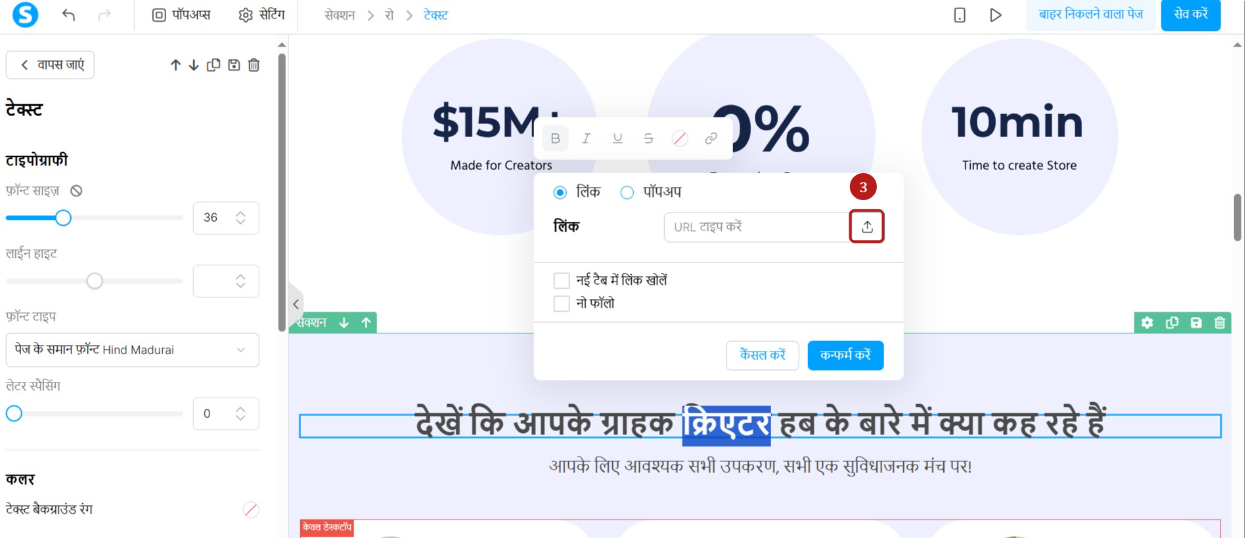
Task: Check the नो फॉलो checkbox
Action: pos(562,304)
